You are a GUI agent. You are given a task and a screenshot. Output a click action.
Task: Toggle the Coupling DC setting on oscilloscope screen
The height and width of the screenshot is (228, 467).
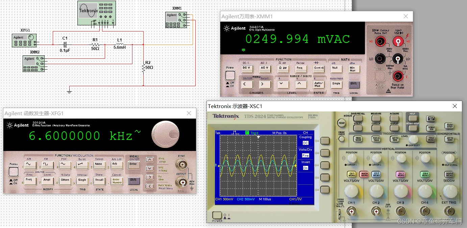click(x=305, y=143)
